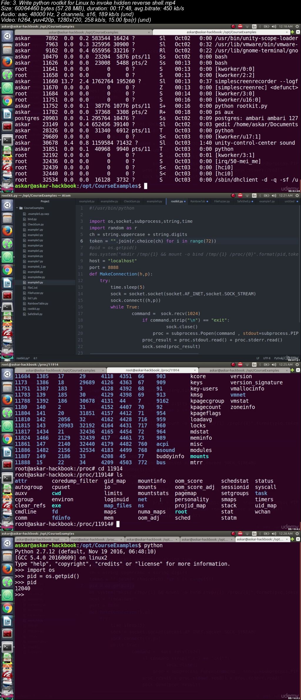
Task: Close the root /proc/11914 terminal tab
Action: click(x=195, y=370)
